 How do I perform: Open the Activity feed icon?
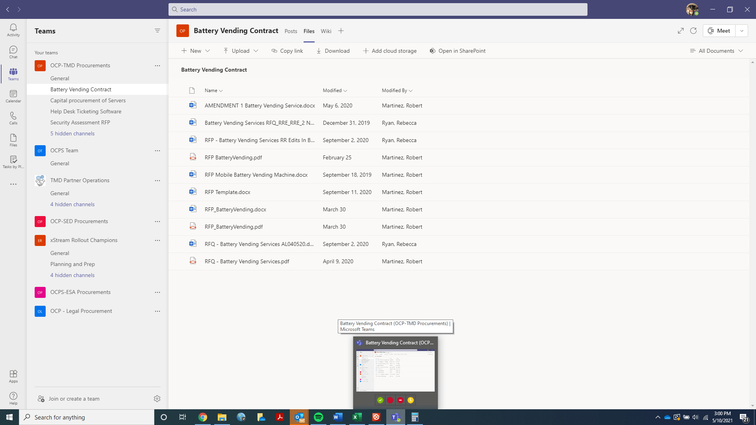click(13, 30)
